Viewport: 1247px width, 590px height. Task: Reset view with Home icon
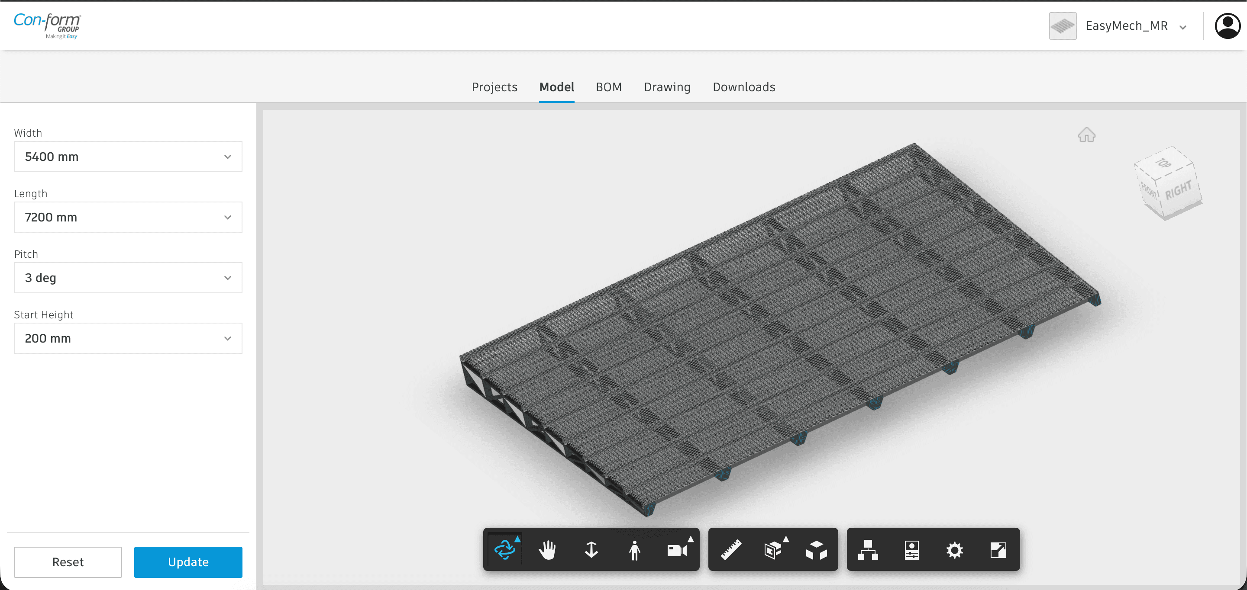(x=1086, y=135)
